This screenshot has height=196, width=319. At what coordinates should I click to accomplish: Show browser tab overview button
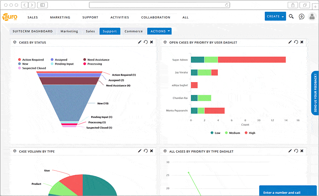[305, 5]
